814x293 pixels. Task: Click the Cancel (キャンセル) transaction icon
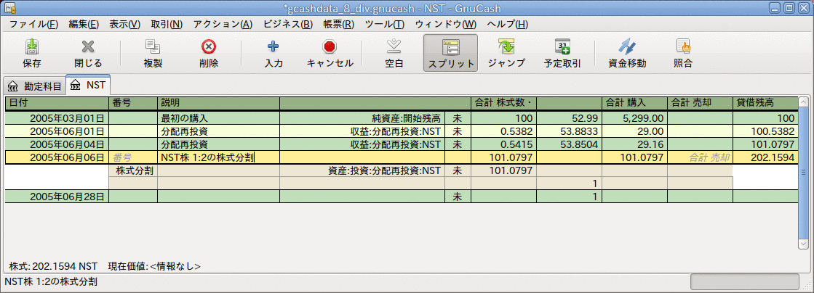coord(330,53)
